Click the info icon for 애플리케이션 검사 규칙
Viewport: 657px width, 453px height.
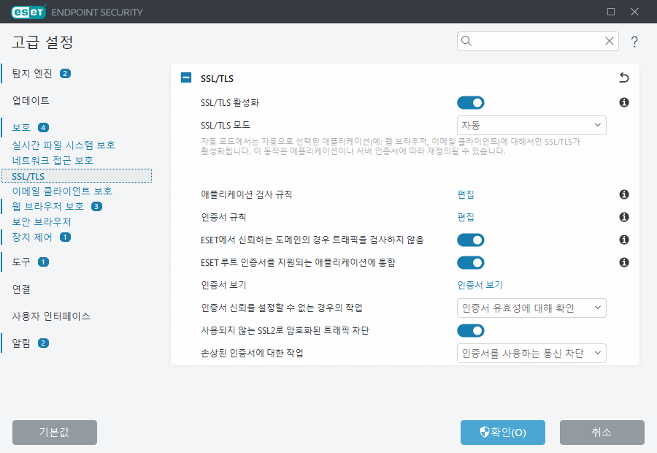623,194
